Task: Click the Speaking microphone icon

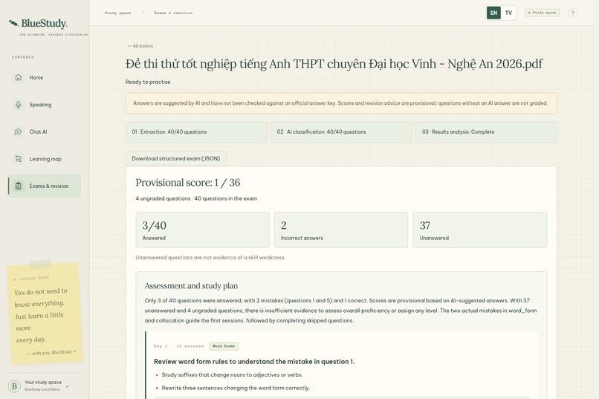Action: tap(19, 104)
